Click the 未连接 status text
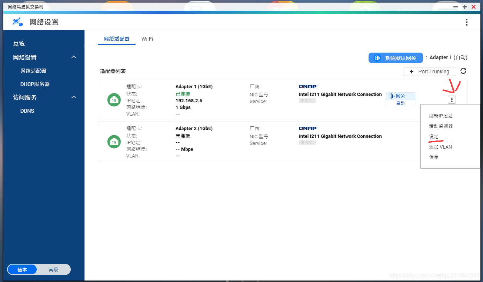Image resolution: width=483 pixels, height=282 pixels. (x=183, y=136)
